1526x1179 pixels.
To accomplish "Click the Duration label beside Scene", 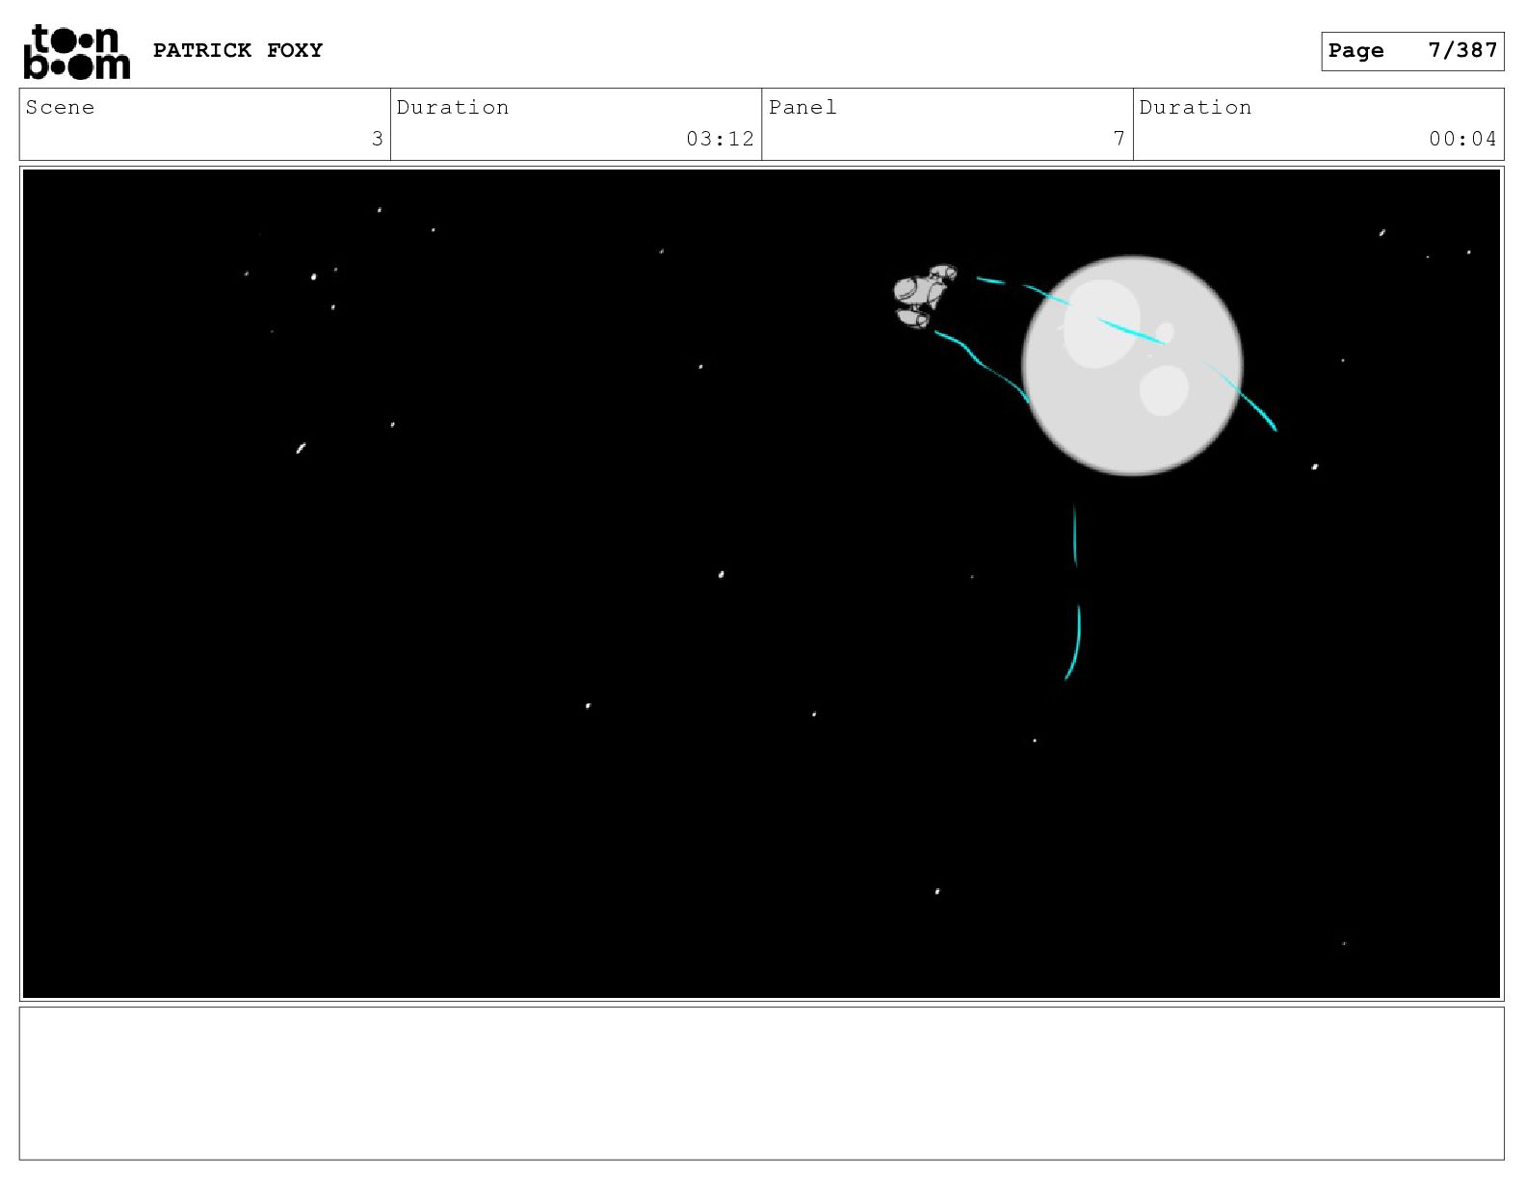I will click(453, 107).
